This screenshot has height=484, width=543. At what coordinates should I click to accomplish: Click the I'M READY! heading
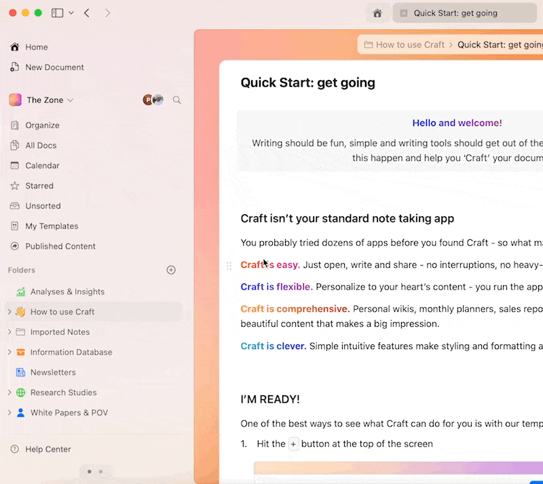[x=270, y=399]
